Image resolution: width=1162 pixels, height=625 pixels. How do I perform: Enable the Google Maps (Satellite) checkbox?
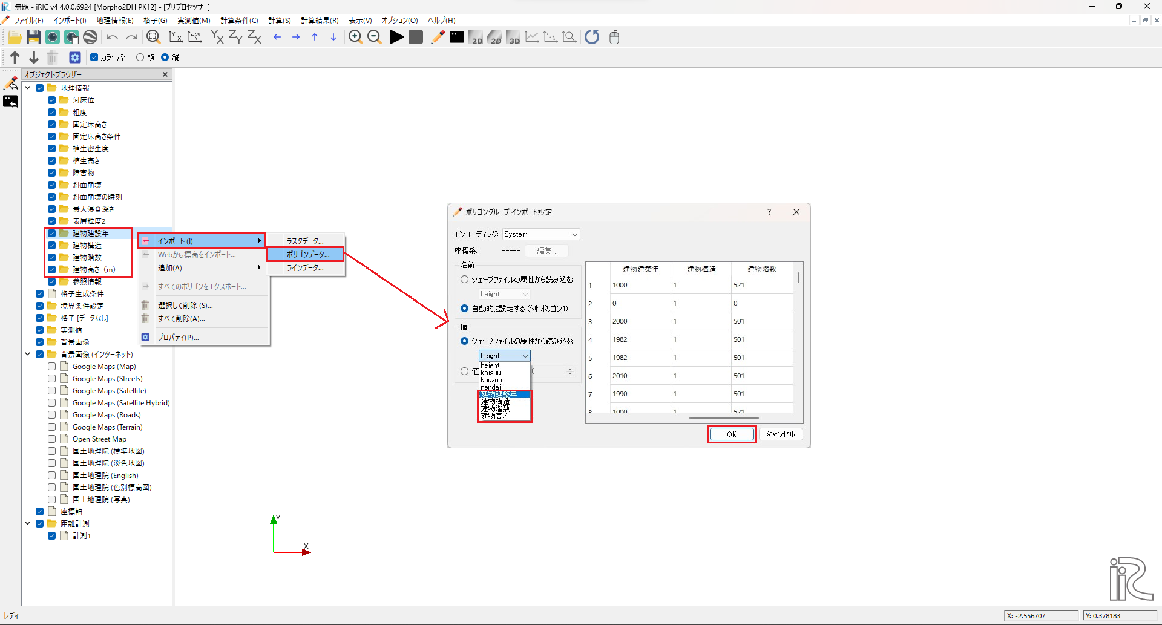click(52, 391)
